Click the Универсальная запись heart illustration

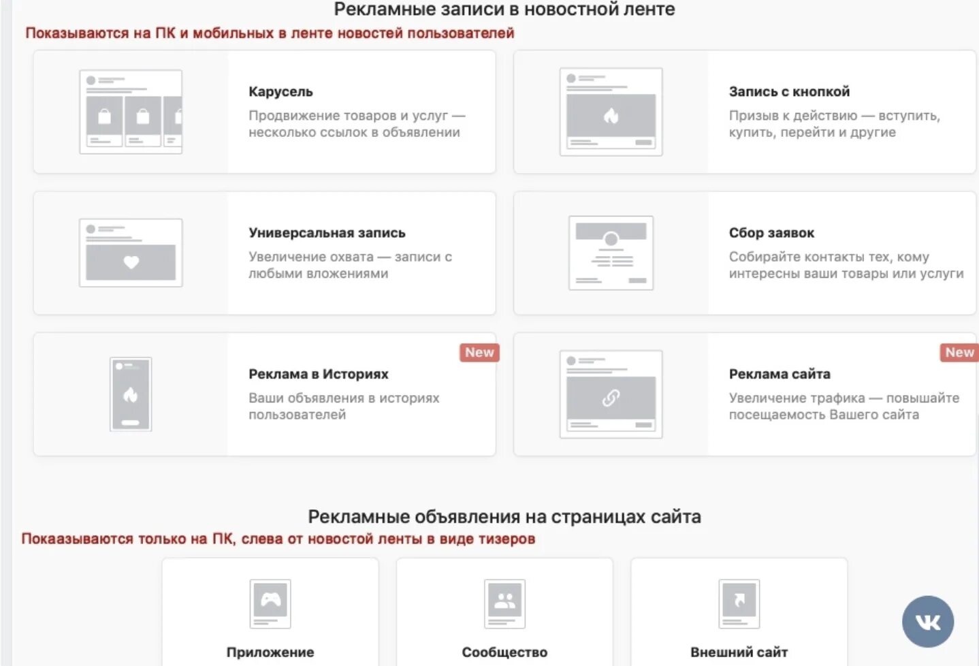pyautogui.click(x=131, y=253)
